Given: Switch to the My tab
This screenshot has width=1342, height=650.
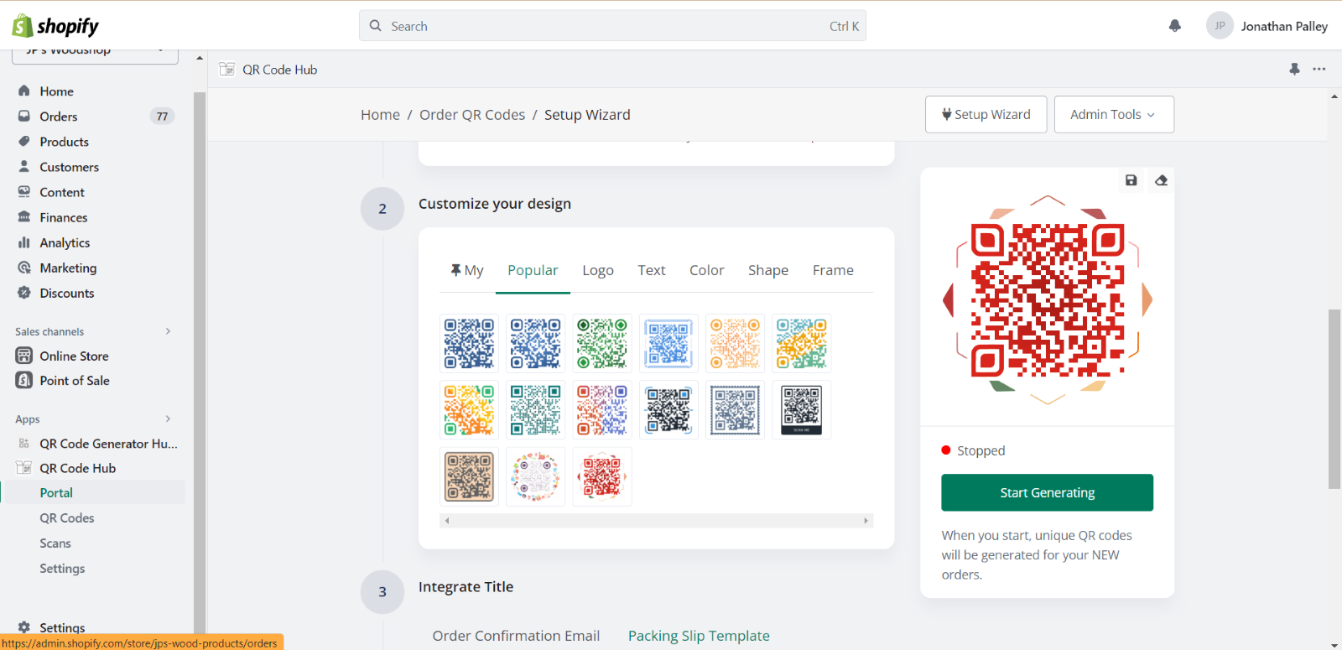Looking at the screenshot, I should (x=467, y=270).
